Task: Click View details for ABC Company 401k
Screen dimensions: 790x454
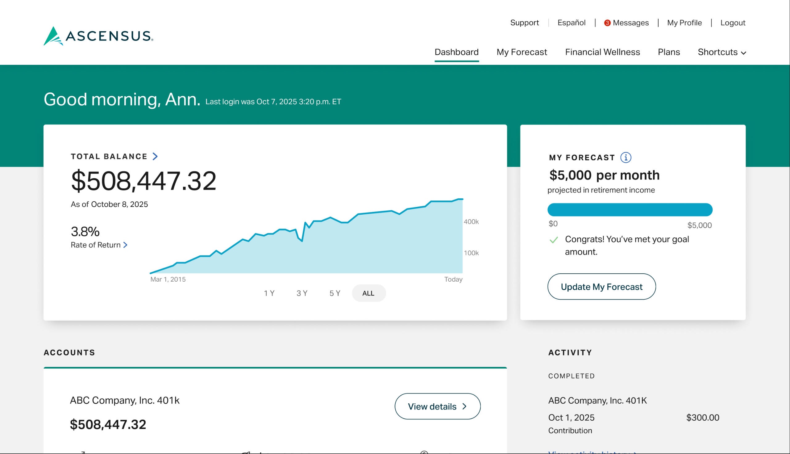Action: pos(437,406)
